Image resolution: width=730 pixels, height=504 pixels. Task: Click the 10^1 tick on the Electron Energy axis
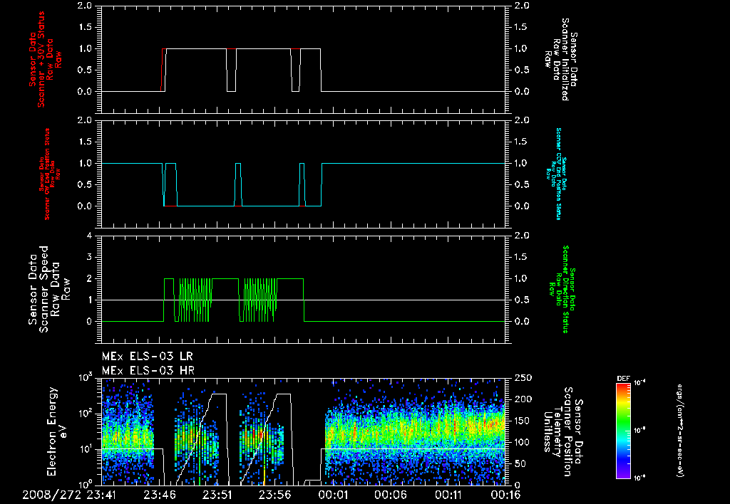pyautogui.click(x=86, y=449)
